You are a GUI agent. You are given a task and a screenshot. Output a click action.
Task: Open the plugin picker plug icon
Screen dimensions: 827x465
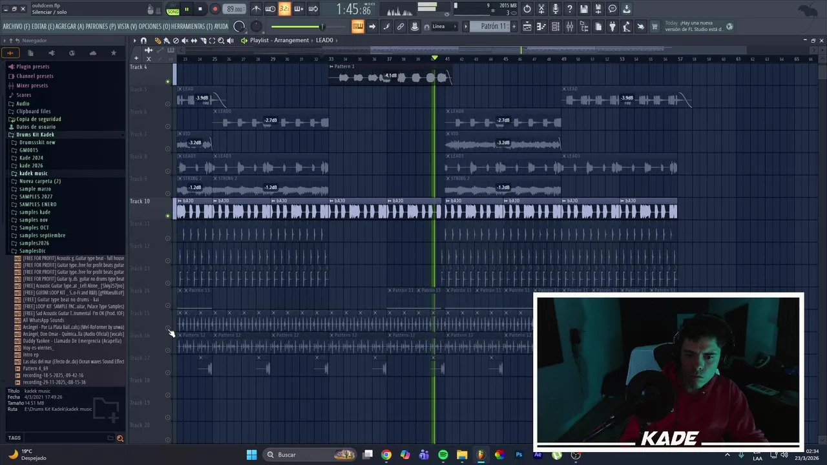(x=612, y=26)
